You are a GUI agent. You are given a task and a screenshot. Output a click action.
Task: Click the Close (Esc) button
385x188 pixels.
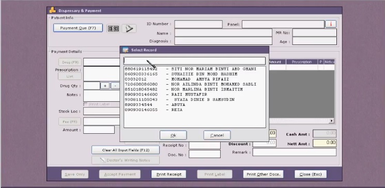click(x=311, y=174)
